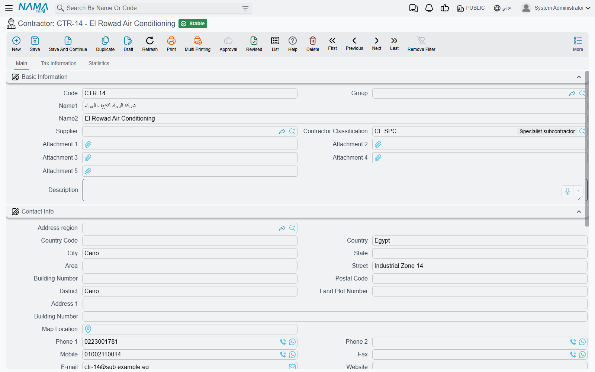Refresh the contractor form
This screenshot has width=595, height=372.
coord(150,44)
